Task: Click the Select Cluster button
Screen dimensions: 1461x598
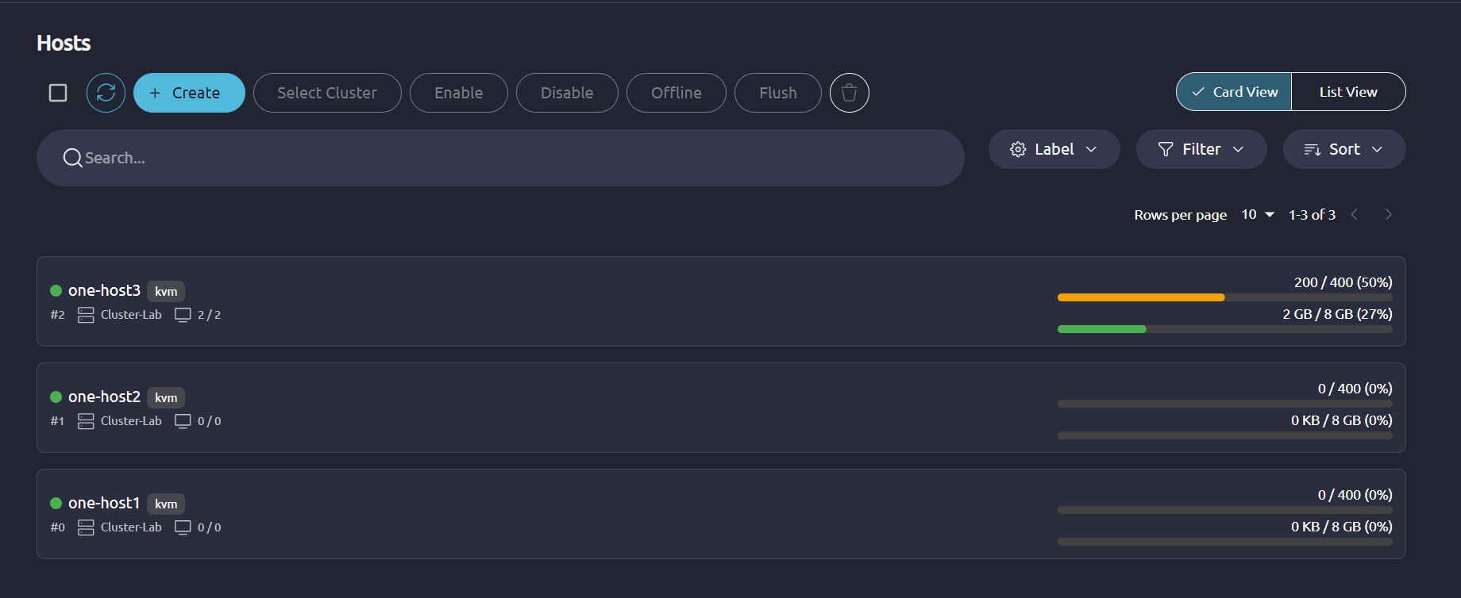Action: coord(327,93)
